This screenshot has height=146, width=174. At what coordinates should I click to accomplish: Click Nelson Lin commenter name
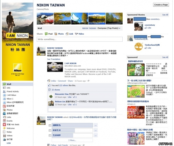click(x=60, y=102)
